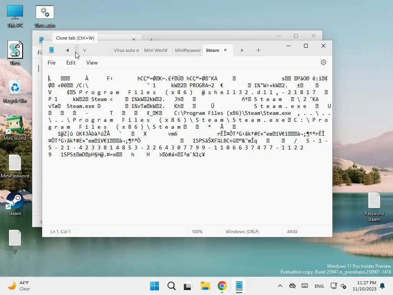Click the Notepad app icon in title bar

coord(51,50)
